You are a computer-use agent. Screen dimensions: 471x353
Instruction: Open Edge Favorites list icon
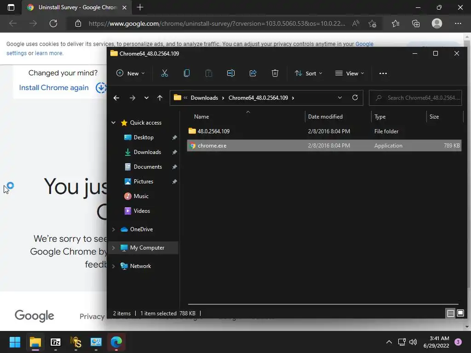click(396, 23)
